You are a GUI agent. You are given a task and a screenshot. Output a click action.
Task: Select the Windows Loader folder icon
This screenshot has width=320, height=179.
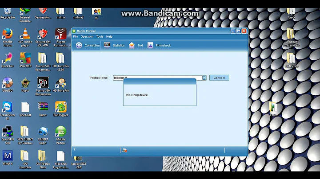coord(291,38)
